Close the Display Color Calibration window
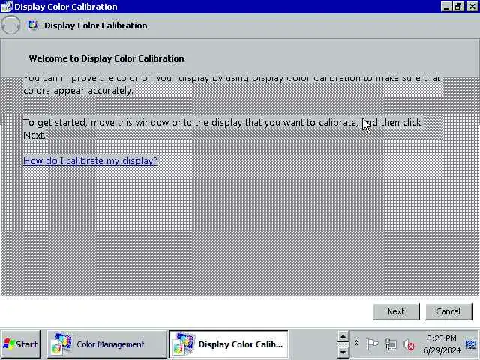Image resolution: width=480 pixels, height=360 pixels. tap(472, 7)
